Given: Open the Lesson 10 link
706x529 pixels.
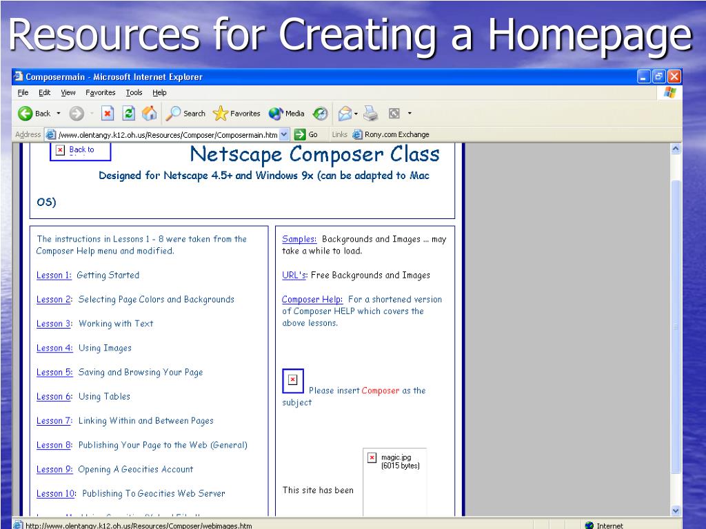Looking at the screenshot, I should [x=57, y=494].
